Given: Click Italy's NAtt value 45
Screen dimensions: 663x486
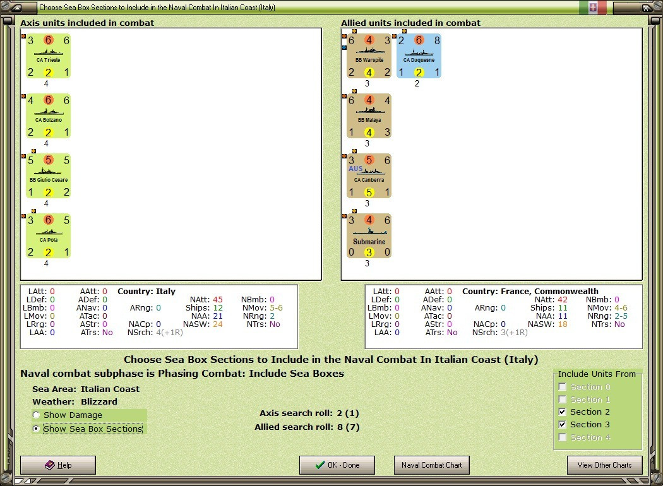Looking at the screenshot, I should pyautogui.click(x=218, y=299).
